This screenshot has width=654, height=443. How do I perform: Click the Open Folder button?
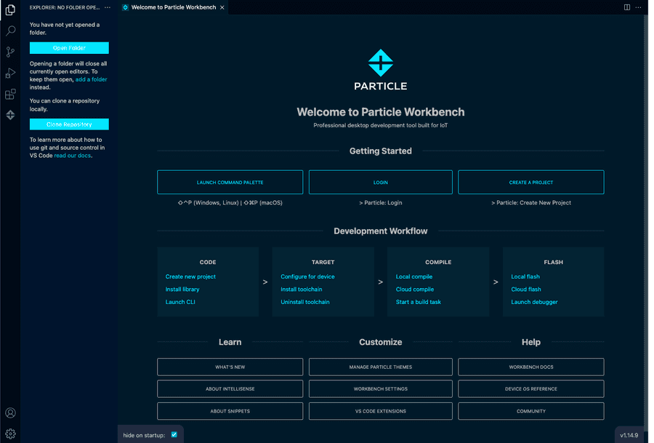pyautogui.click(x=69, y=48)
